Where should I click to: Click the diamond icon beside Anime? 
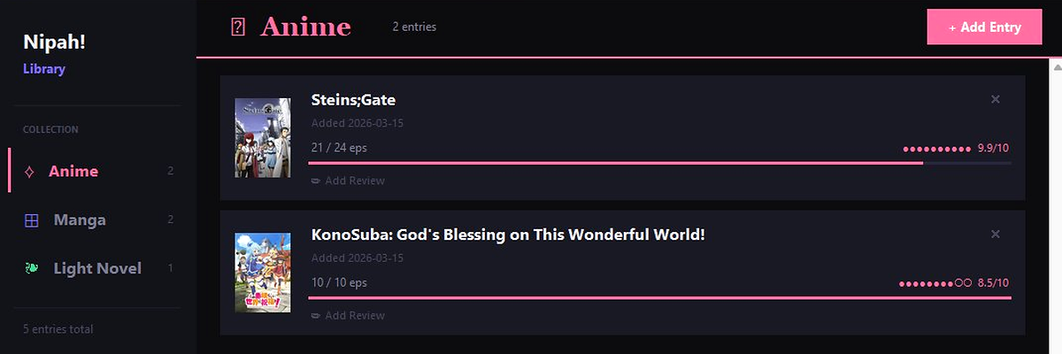[x=29, y=172]
